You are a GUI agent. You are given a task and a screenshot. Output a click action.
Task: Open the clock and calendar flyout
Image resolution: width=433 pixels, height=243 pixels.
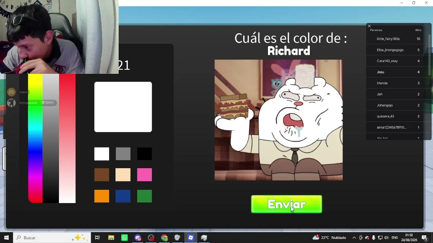coord(409,238)
